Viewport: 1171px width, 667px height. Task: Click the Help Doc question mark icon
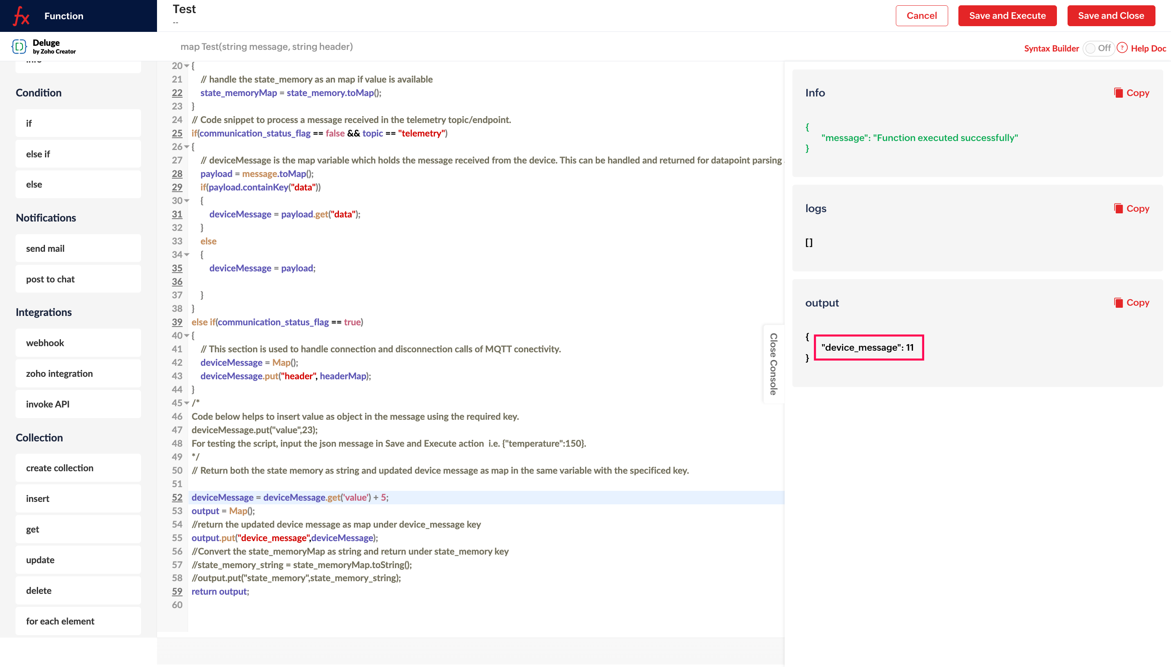pyautogui.click(x=1122, y=48)
